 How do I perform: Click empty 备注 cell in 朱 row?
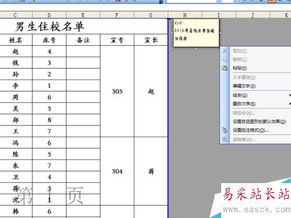coord(83,166)
